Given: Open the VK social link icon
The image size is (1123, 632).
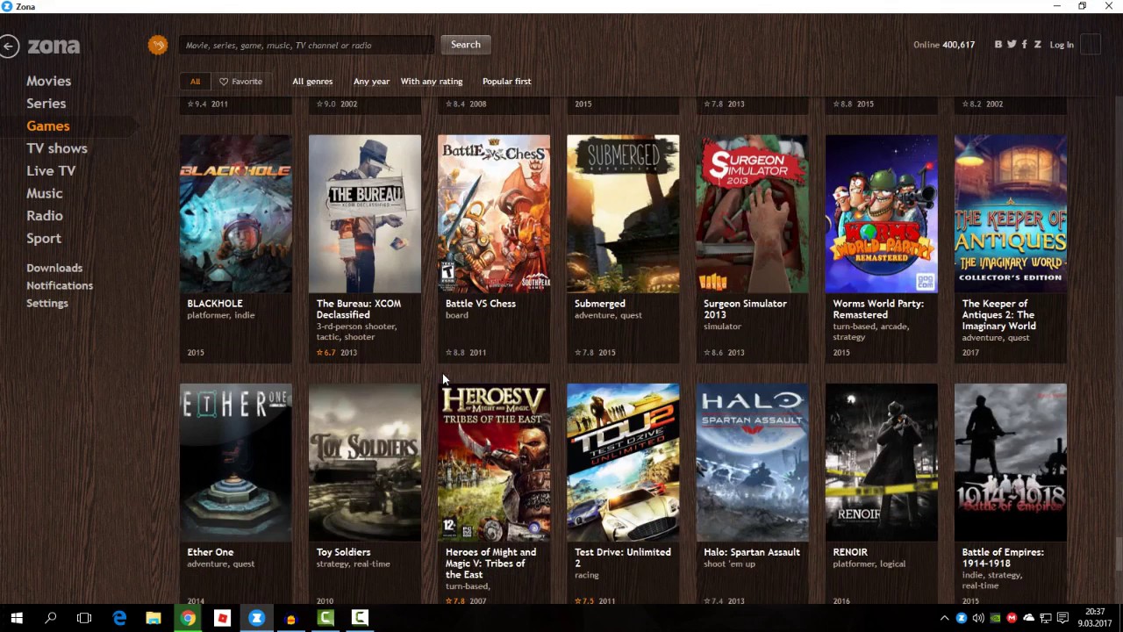Looking at the screenshot, I should [998, 45].
